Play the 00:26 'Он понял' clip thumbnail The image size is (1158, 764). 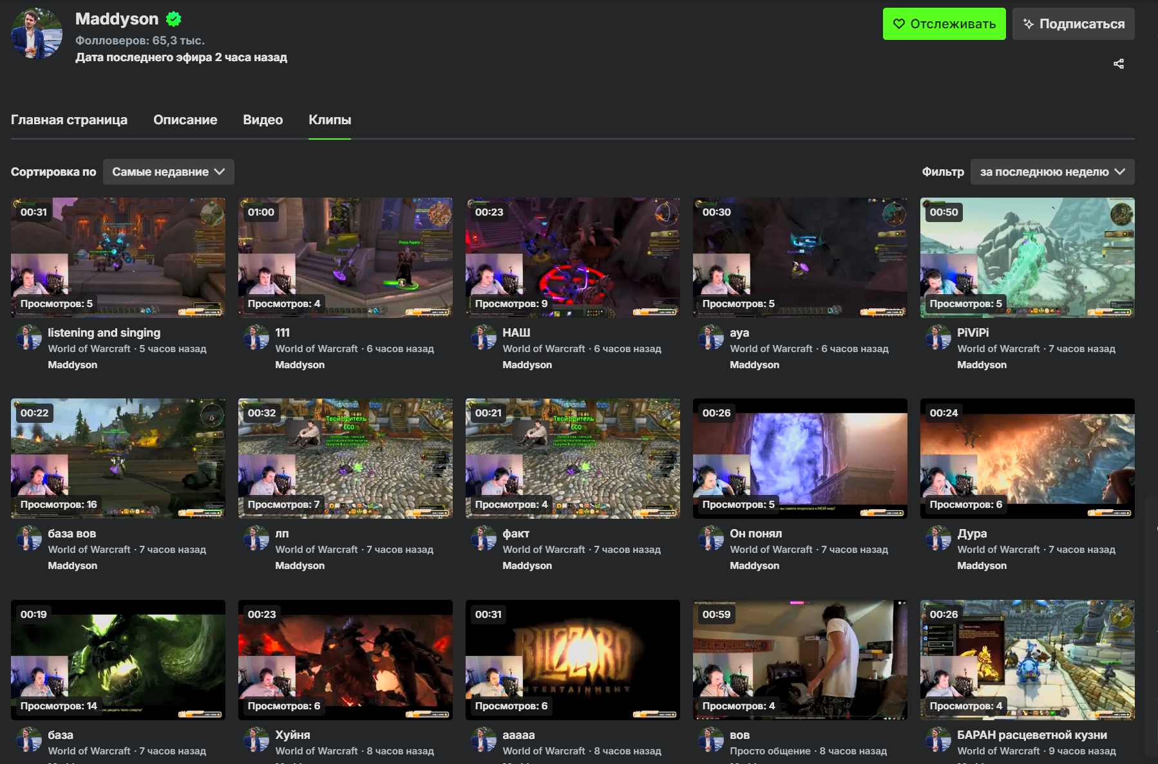pos(800,458)
